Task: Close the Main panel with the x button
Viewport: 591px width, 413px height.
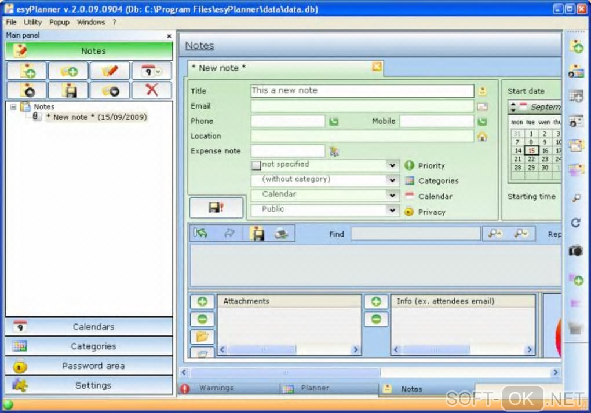Action: coord(169,36)
